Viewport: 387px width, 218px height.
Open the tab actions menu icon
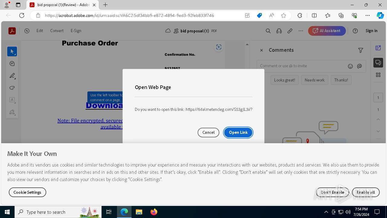18,5
